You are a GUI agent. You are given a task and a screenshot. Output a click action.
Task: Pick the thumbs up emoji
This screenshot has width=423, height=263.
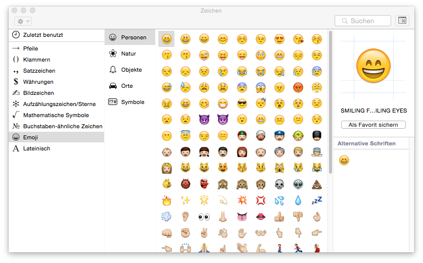point(279,217)
